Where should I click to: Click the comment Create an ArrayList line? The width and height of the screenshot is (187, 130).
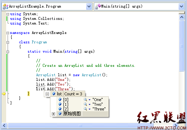pyautogui.click(x=86, y=66)
